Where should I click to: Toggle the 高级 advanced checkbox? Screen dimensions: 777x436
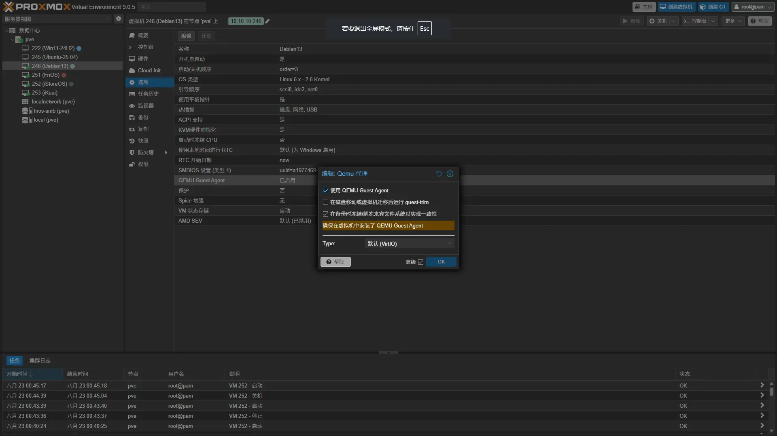coord(420,262)
